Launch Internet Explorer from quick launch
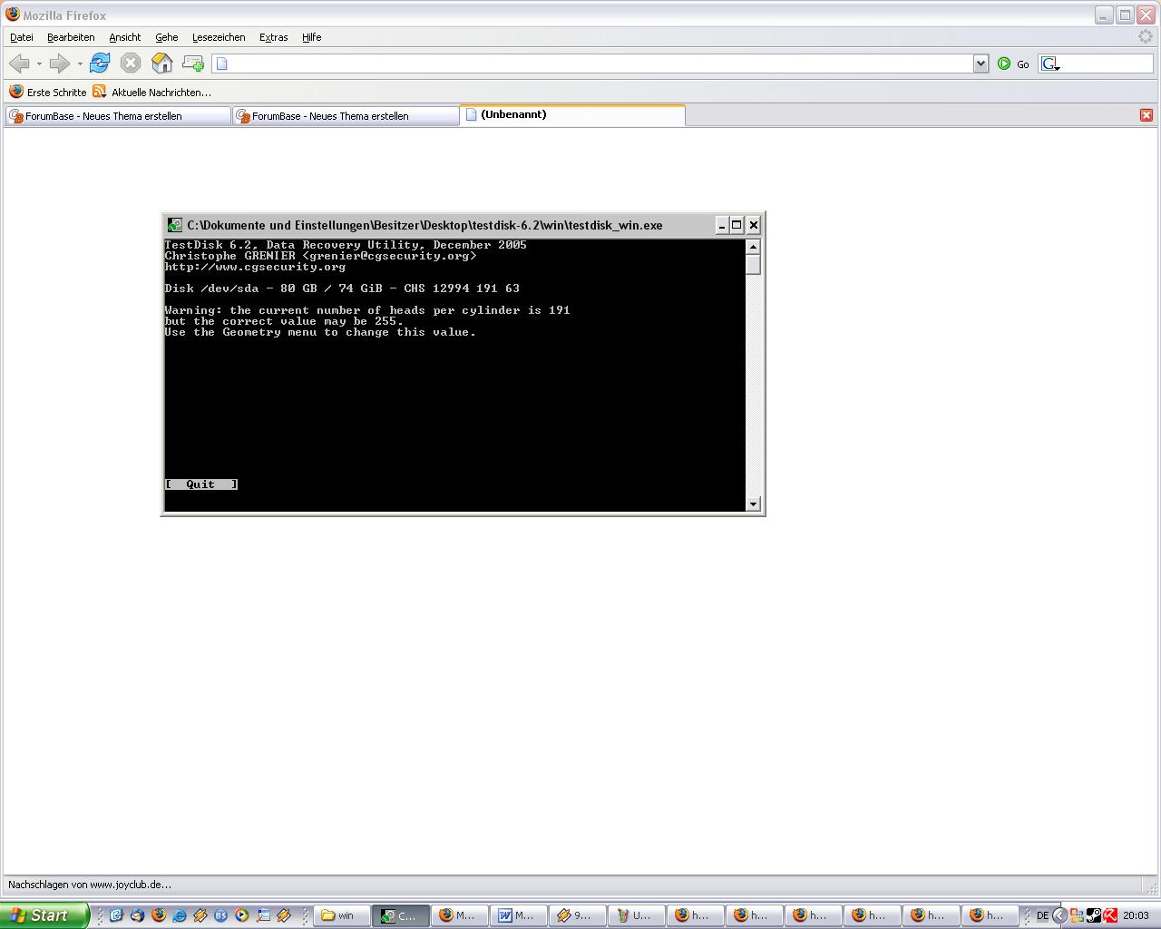This screenshot has height=929, width=1161. (179, 915)
